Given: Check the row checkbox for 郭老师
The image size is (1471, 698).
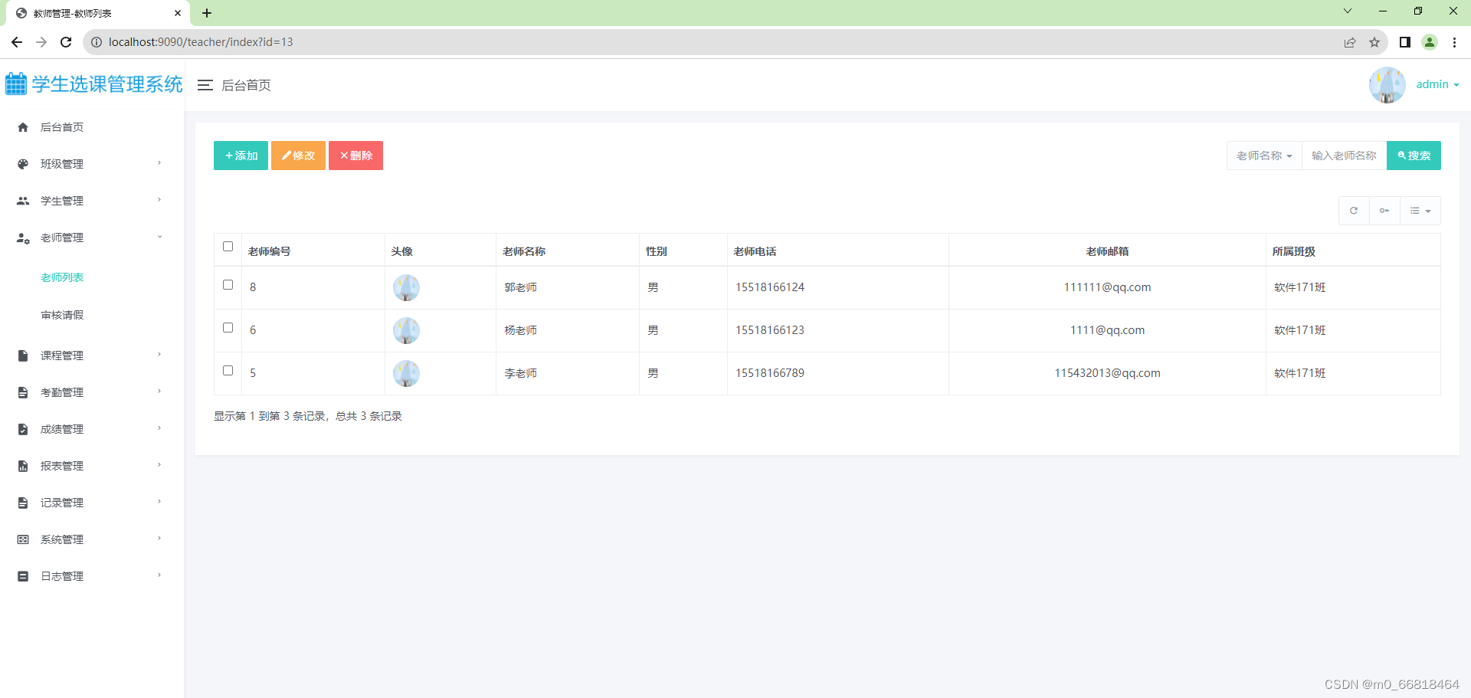Looking at the screenshot, I should [228, 284].
